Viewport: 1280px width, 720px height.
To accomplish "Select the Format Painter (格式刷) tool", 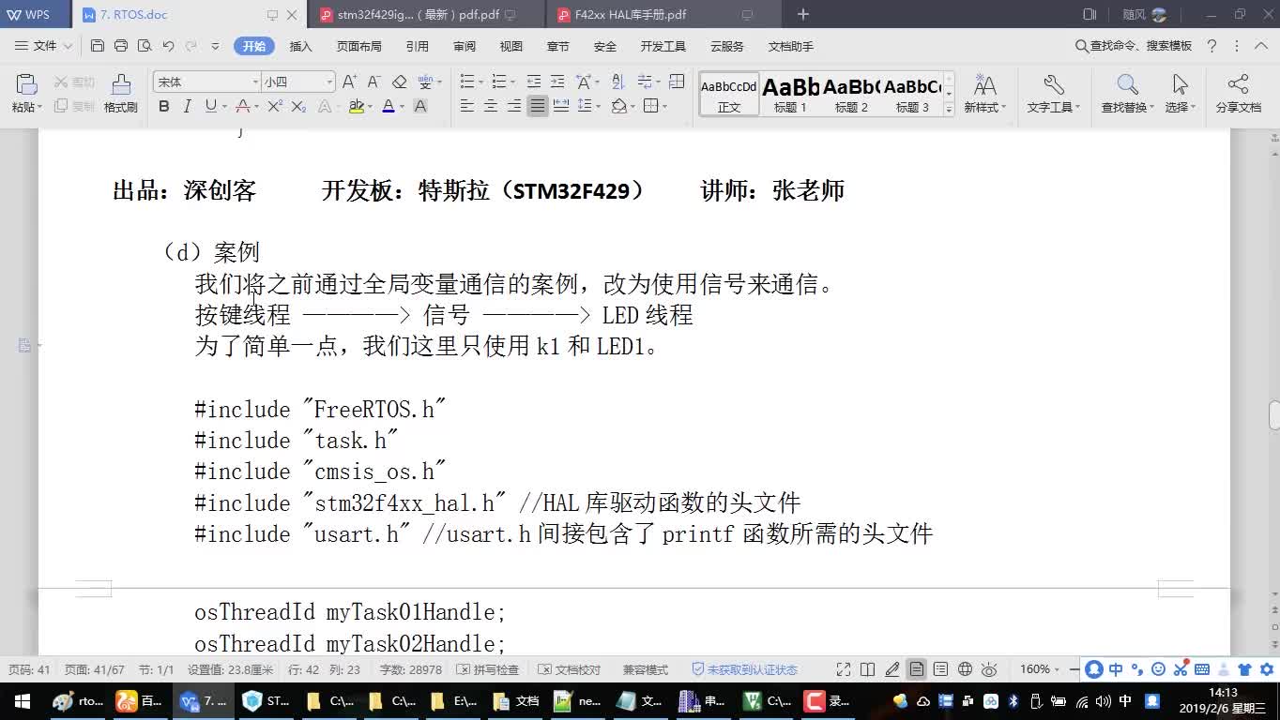I will (x=121, y=94).
